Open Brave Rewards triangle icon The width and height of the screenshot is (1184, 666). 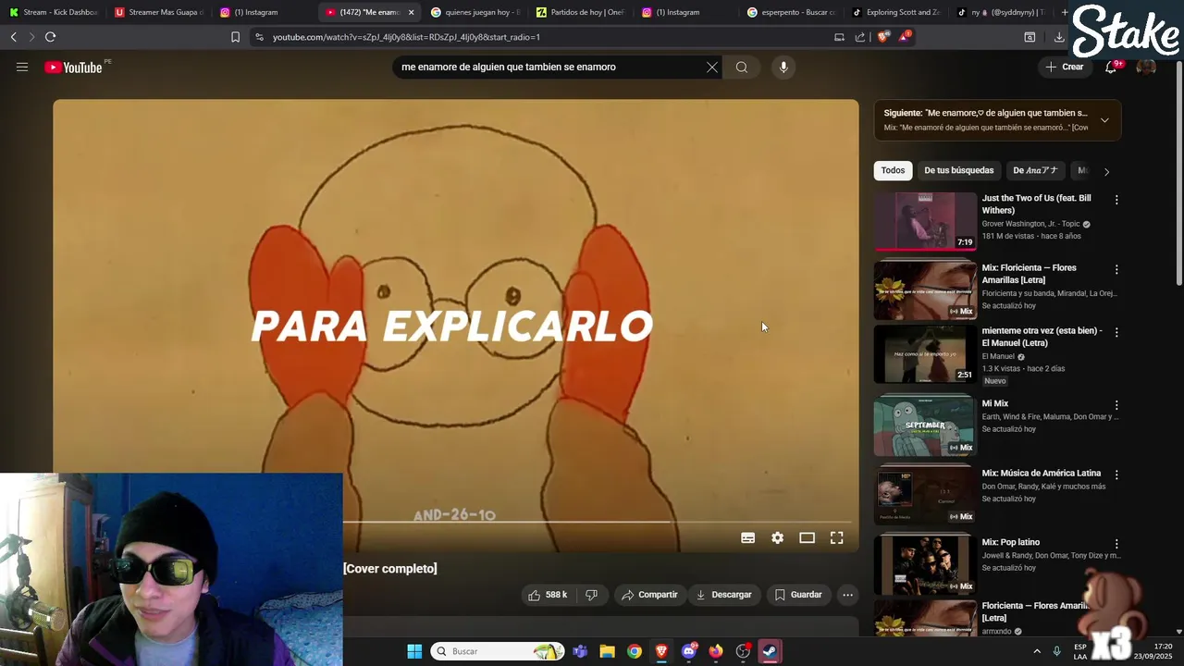[x=905, y=37]
